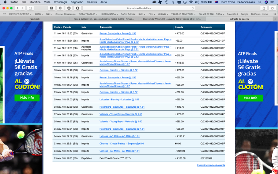The image size is (278, 174).
Task: Click Debit/Credit Card (**** 1017) text
Action: coord(116,158)
